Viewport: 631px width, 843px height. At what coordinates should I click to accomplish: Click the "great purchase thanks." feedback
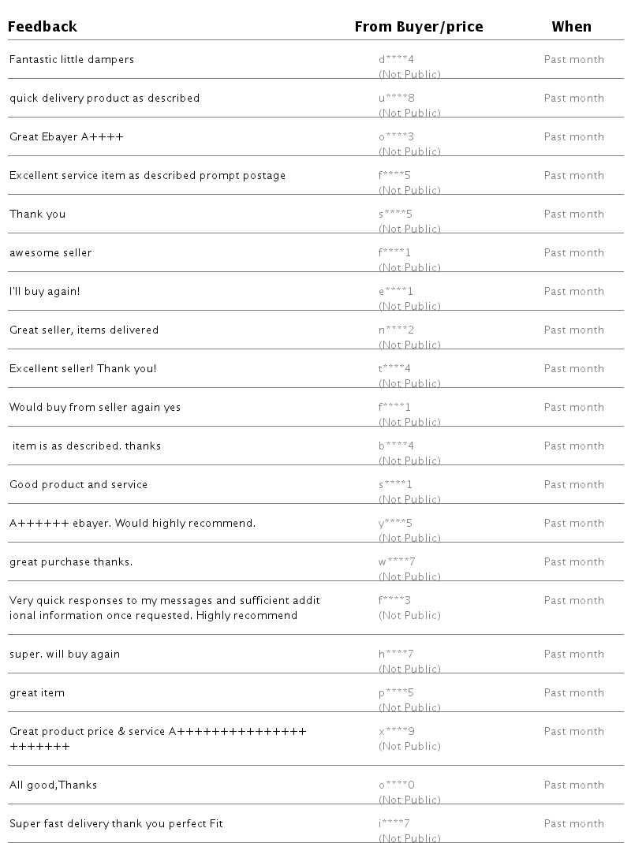point(71,562)
